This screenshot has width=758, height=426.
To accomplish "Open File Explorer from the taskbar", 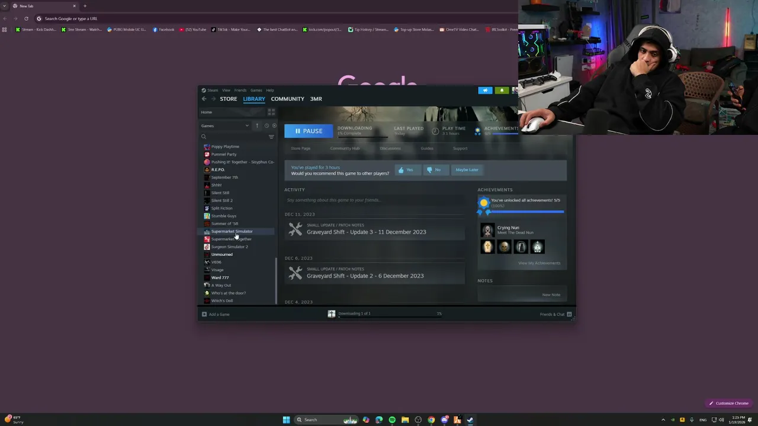I will pyautogui.click(x=405, y=419).
